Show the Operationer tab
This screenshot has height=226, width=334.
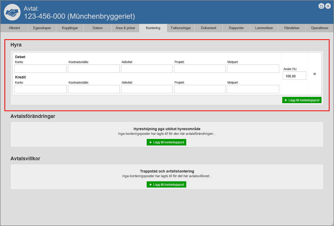click(x=320, y=28)
